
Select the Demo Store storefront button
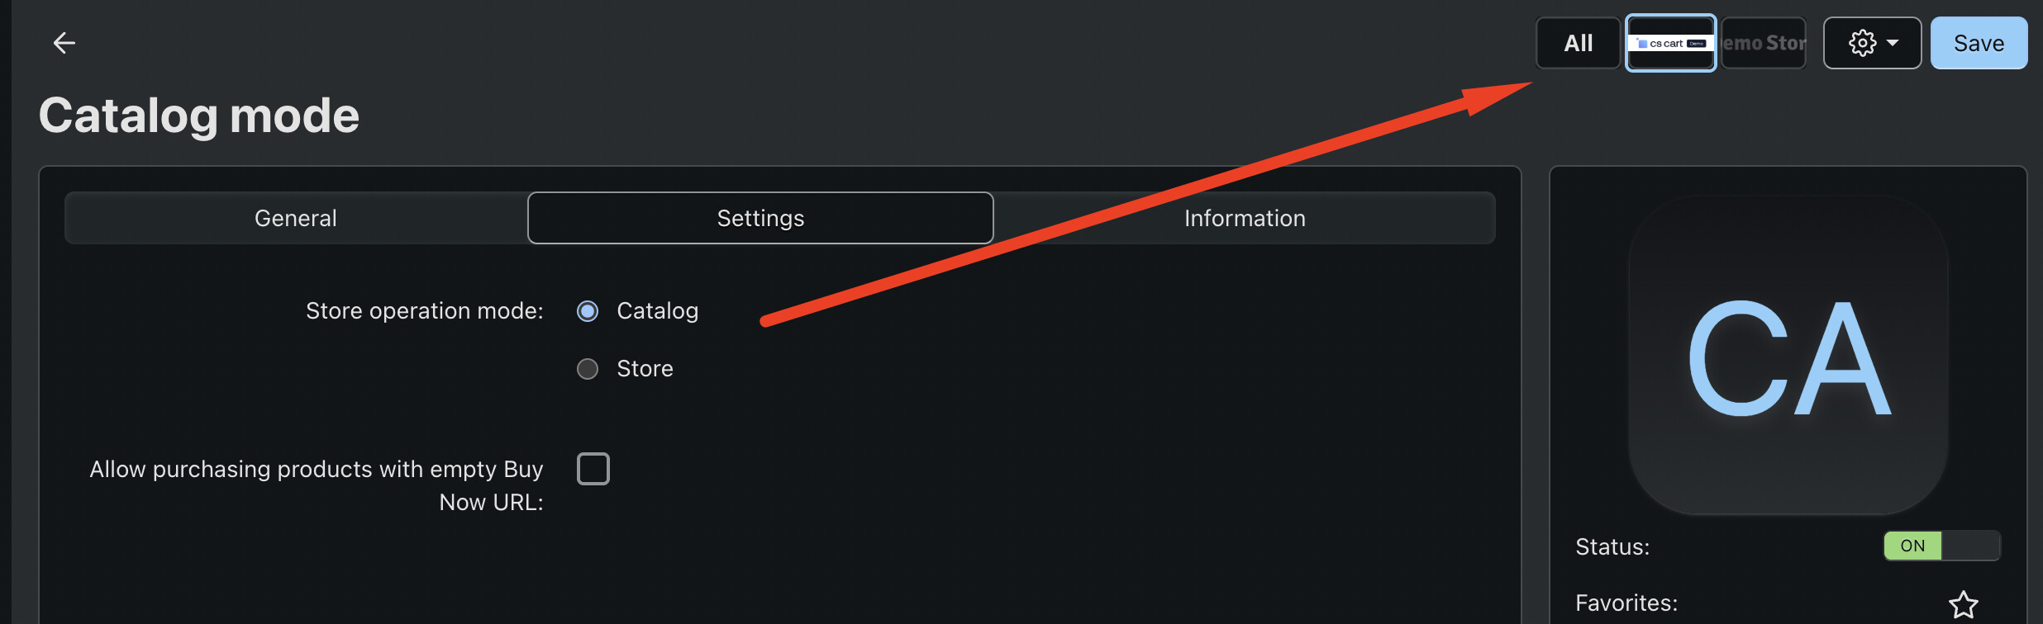click(x=1764, y=43)
